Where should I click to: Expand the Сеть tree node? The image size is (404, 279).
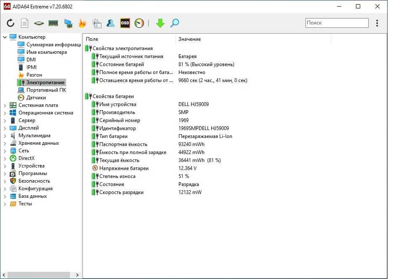point(5,151)
